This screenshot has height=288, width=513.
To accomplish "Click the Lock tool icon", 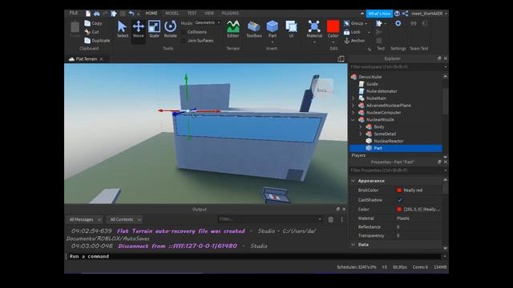I will click(x=347, y=32).
